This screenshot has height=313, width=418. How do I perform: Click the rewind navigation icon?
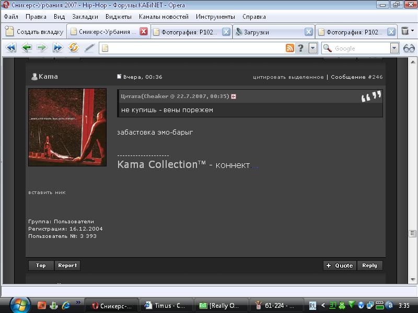(x=10, y=48)
